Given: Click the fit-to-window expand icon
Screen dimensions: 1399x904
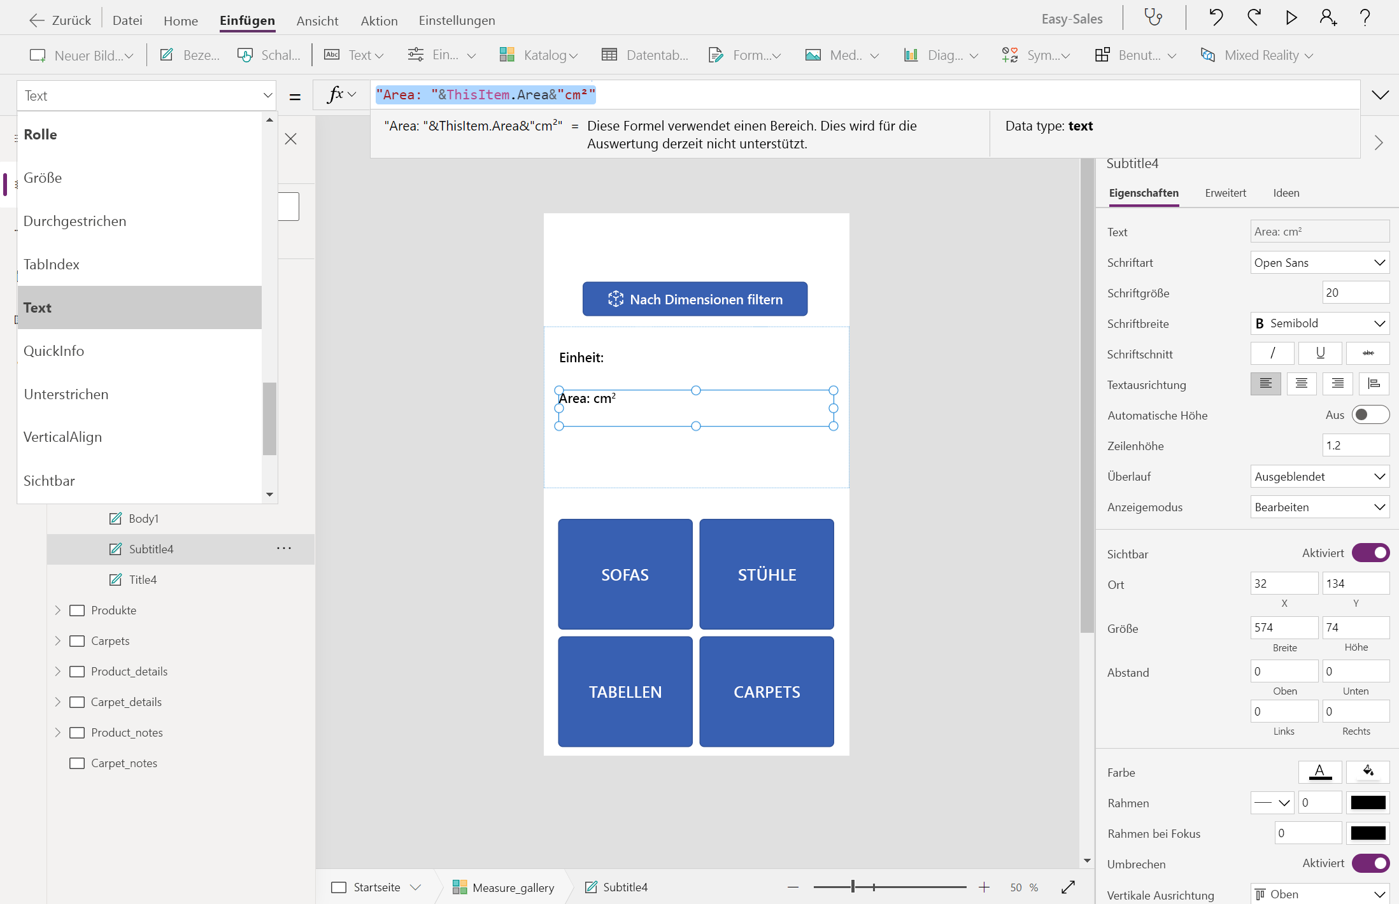Looking at the screenshot, I should (1068, 887).
